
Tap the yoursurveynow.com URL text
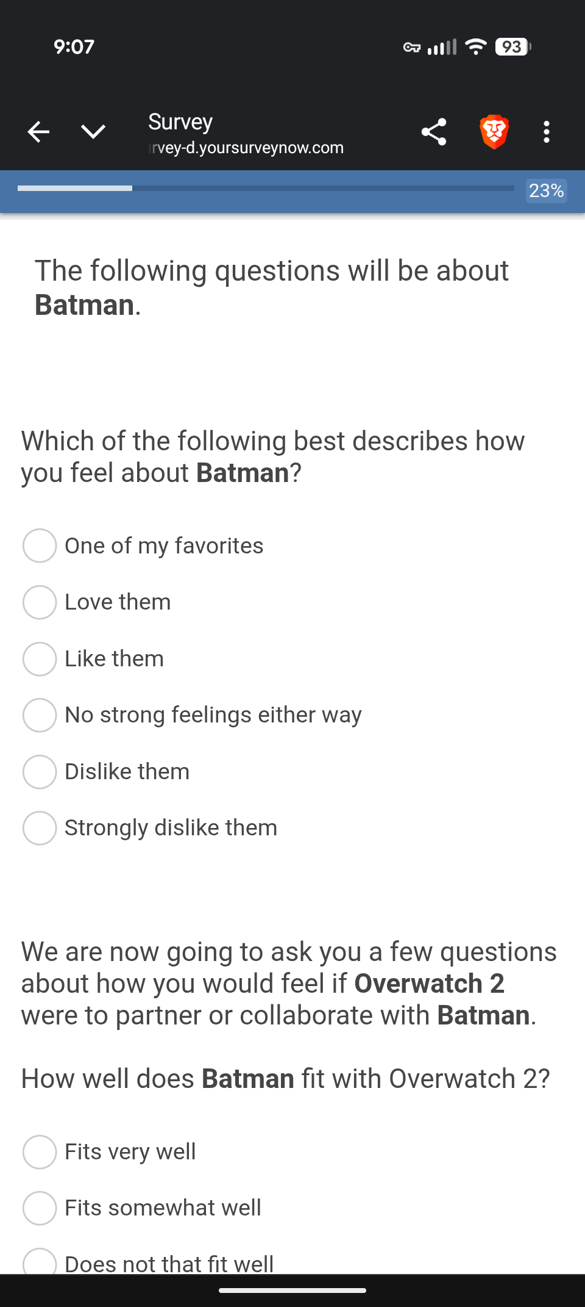click(247, 148)
